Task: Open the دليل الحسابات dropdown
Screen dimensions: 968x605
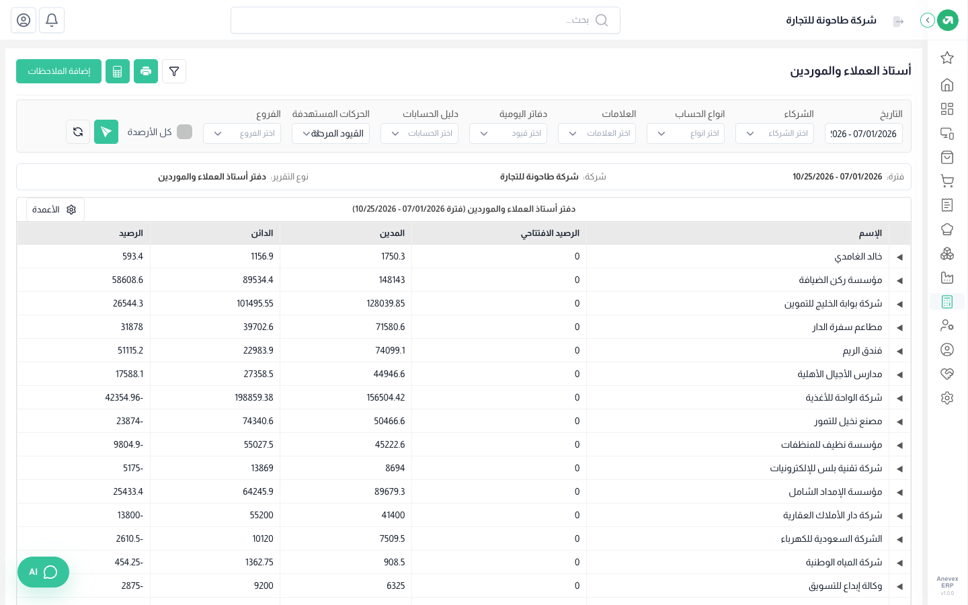Action: 419,133
